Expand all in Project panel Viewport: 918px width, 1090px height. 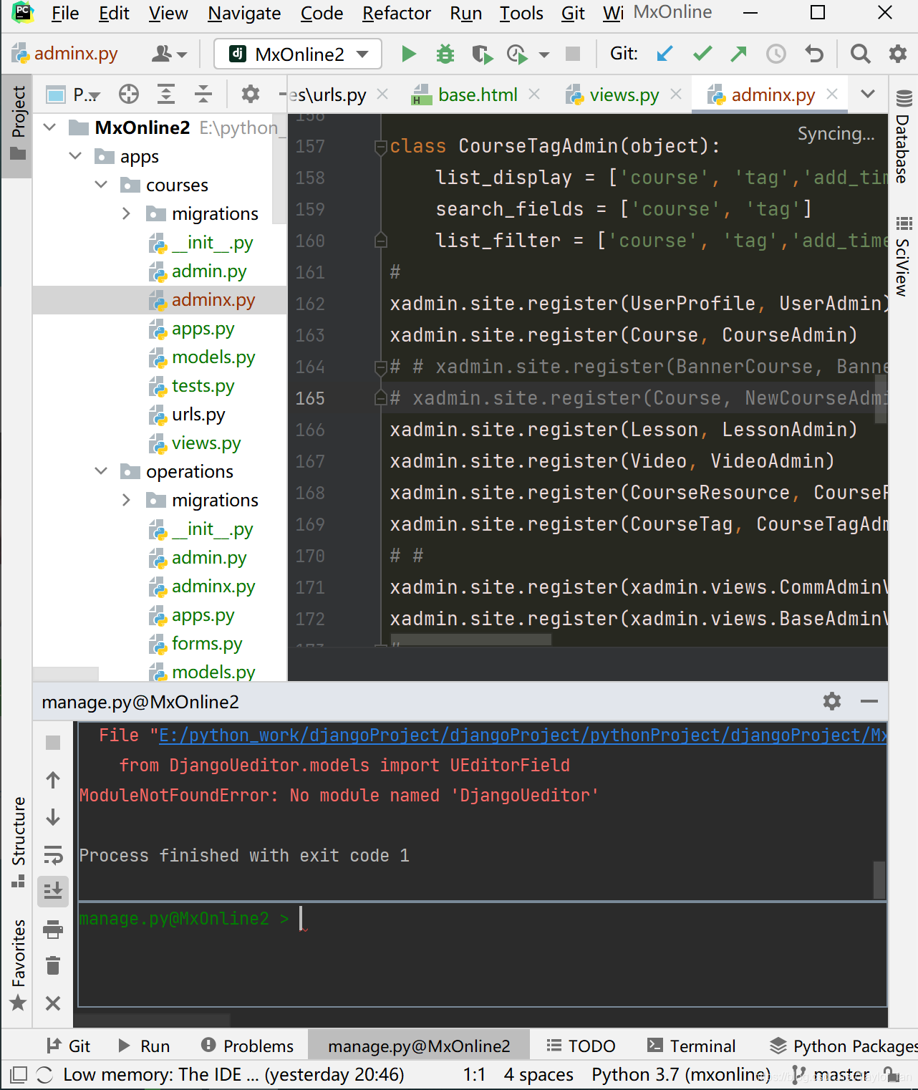pos(166,94)
